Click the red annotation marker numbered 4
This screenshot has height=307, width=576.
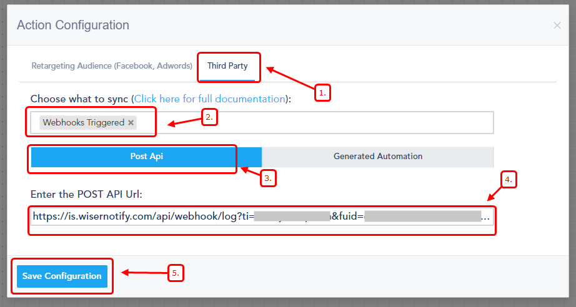(509, 180)
